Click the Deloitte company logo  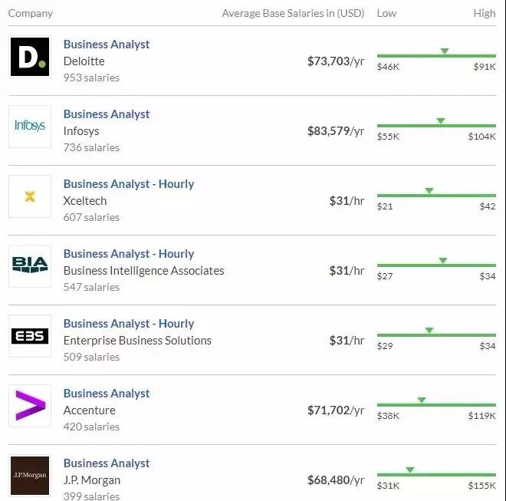30,57
